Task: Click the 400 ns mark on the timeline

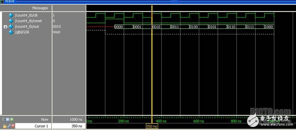Action: (161, 121)
